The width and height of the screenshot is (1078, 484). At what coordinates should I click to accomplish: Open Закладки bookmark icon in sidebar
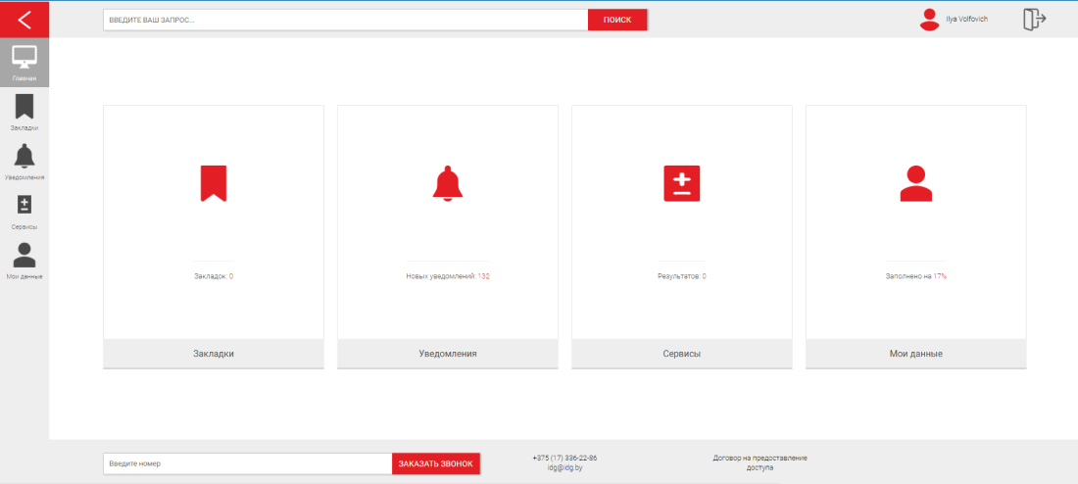click(24, 107)
